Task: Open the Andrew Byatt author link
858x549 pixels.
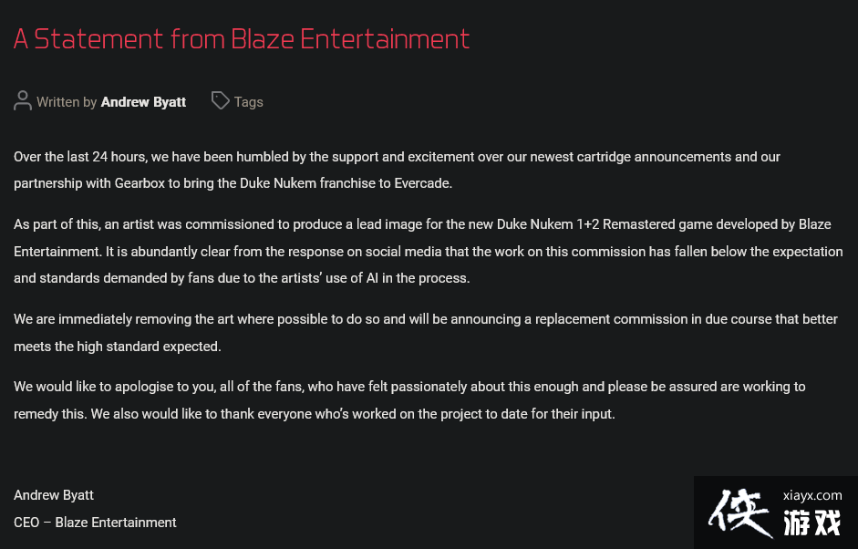Action: coord(143,102)
